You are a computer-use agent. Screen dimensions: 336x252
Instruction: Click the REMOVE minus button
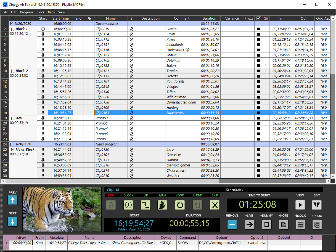pos(232,225)
